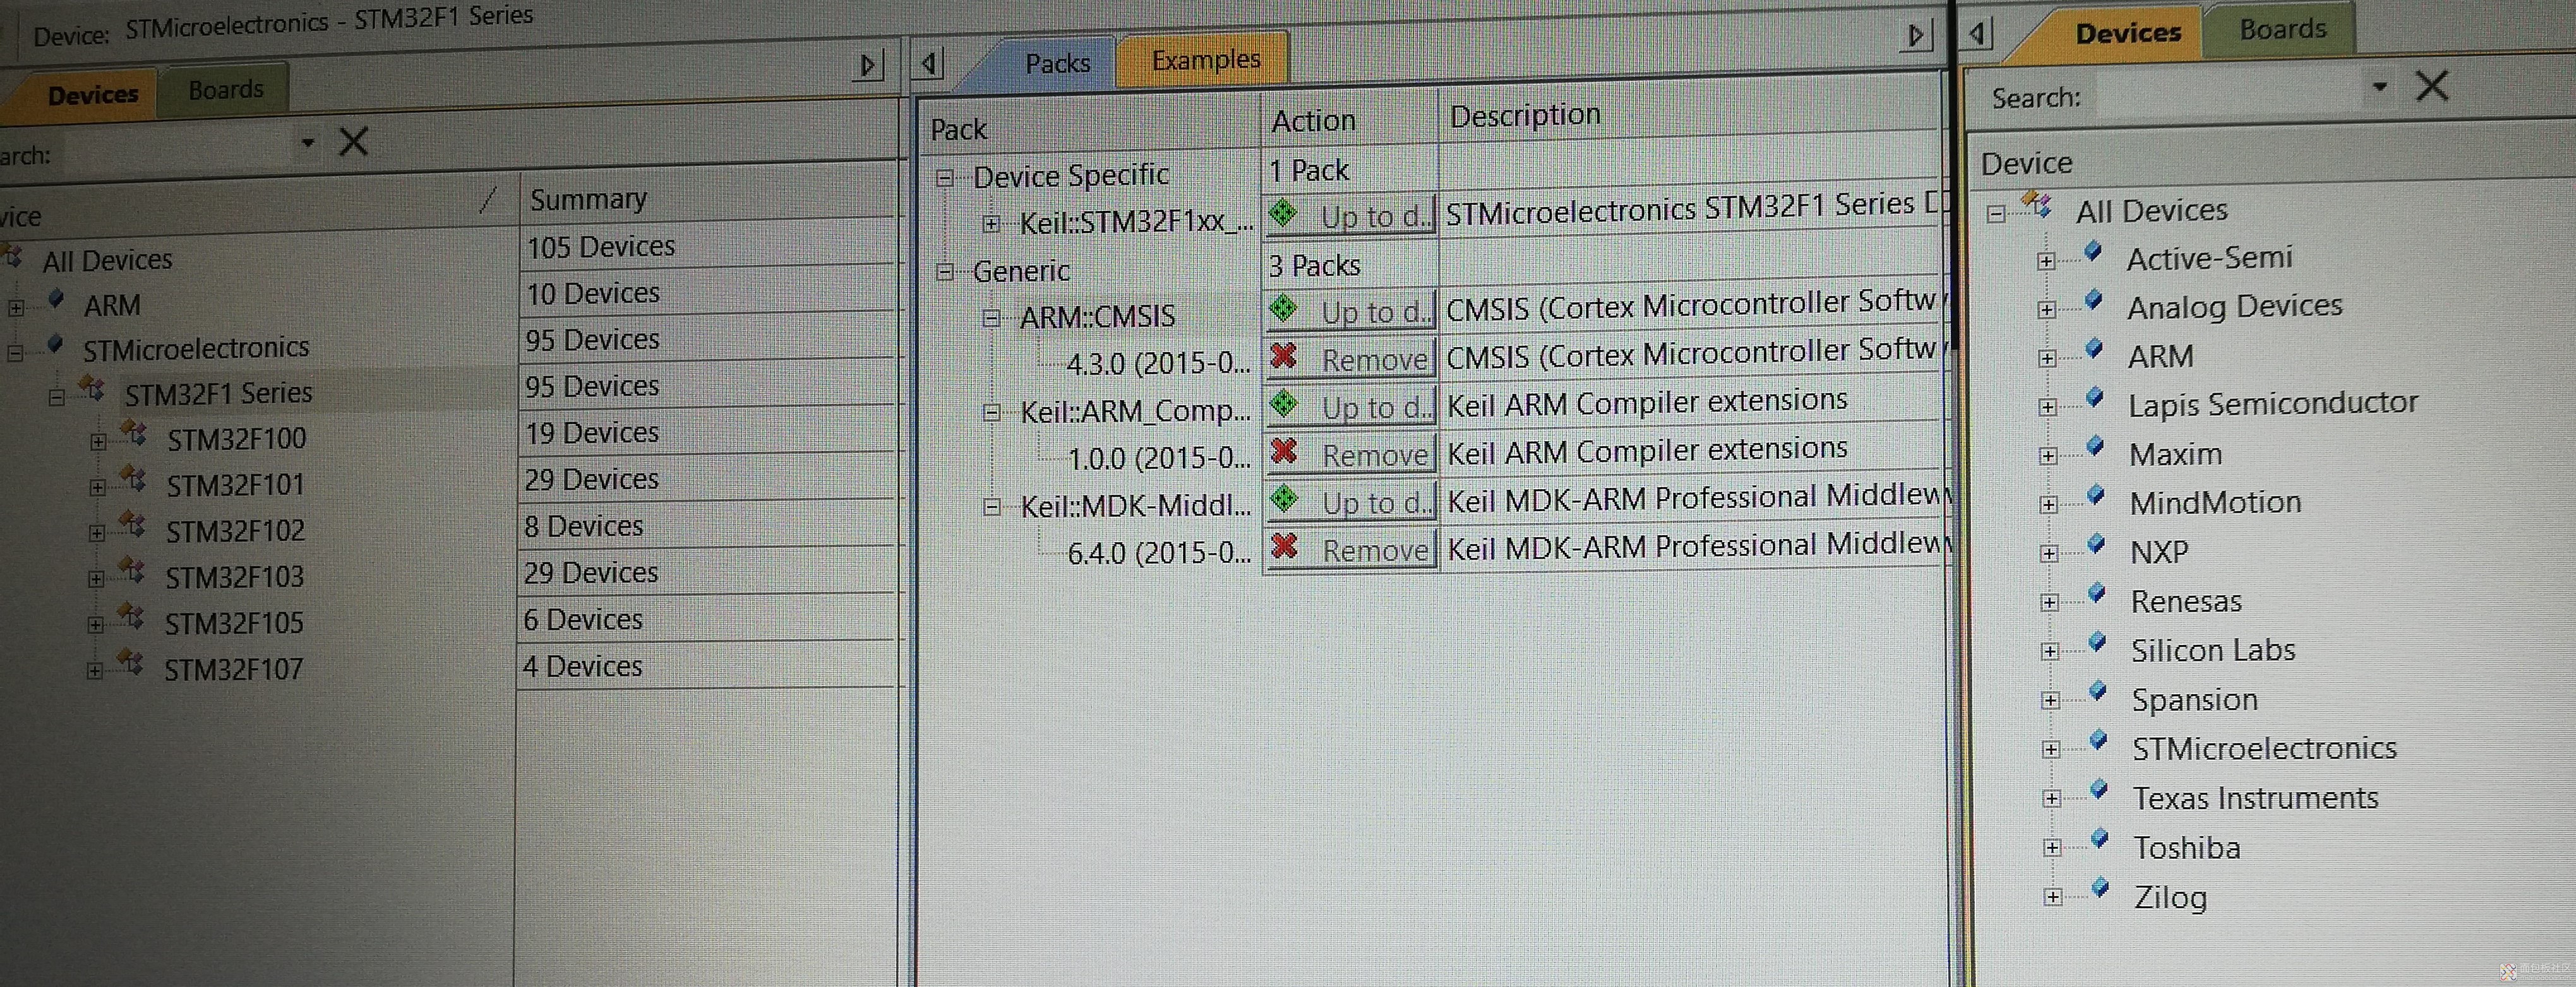Collapse the STM32F1 Series node
The height and width of the screenshot is (987, 2576).
pyautogui.click(x=57, y=398)
